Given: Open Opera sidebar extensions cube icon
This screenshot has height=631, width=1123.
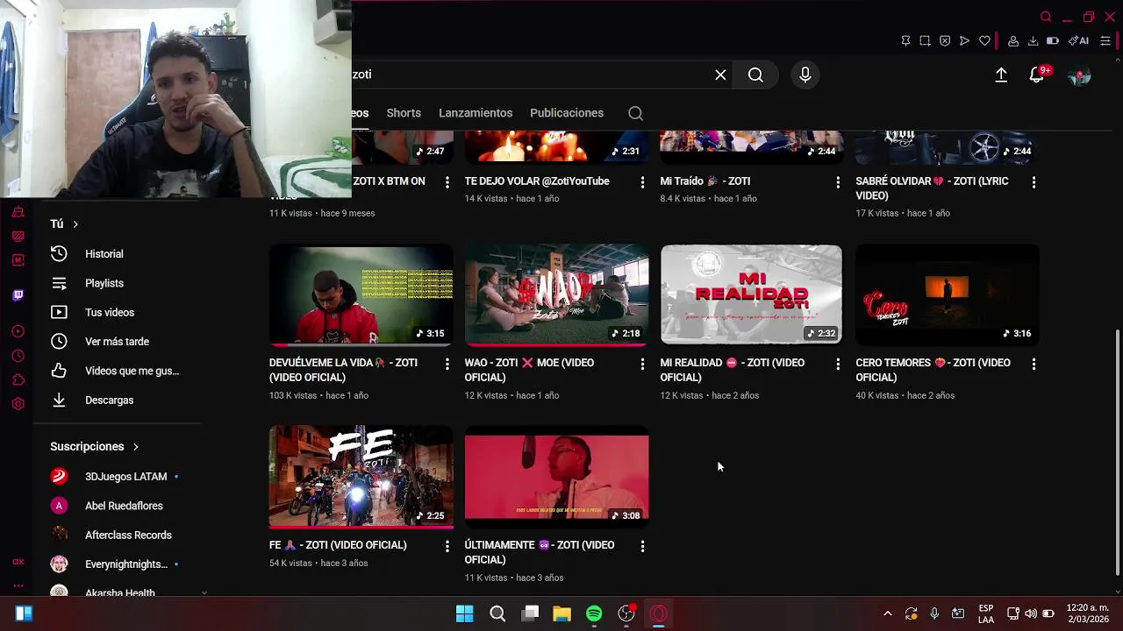Looking at the screenshot, I should (18, 379).
